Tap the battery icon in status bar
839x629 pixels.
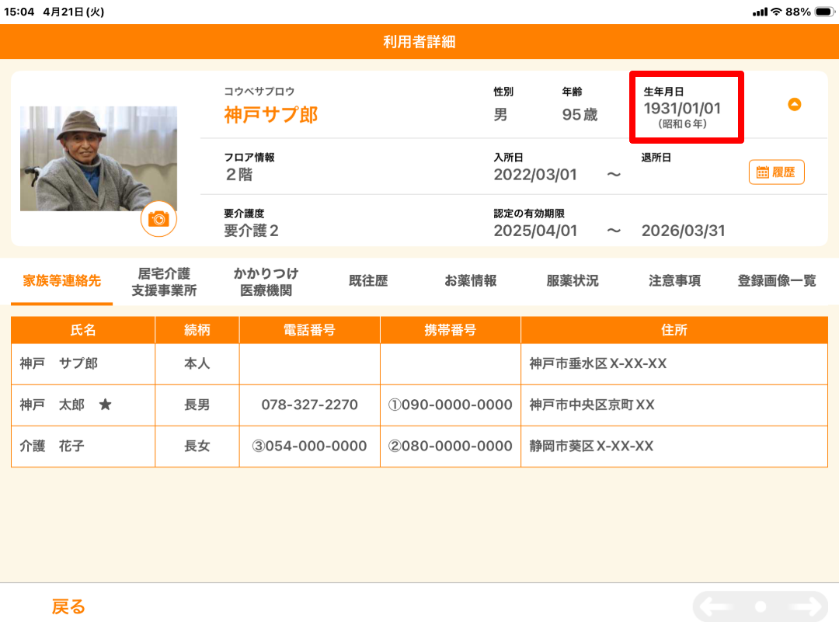(824, 12)
